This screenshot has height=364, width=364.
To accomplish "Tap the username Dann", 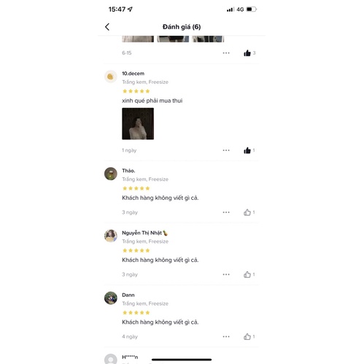I will (x=128, y=295).
